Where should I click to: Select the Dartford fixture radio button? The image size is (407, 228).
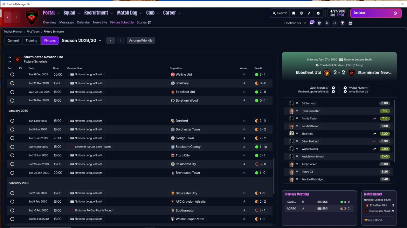pos(12,121)
